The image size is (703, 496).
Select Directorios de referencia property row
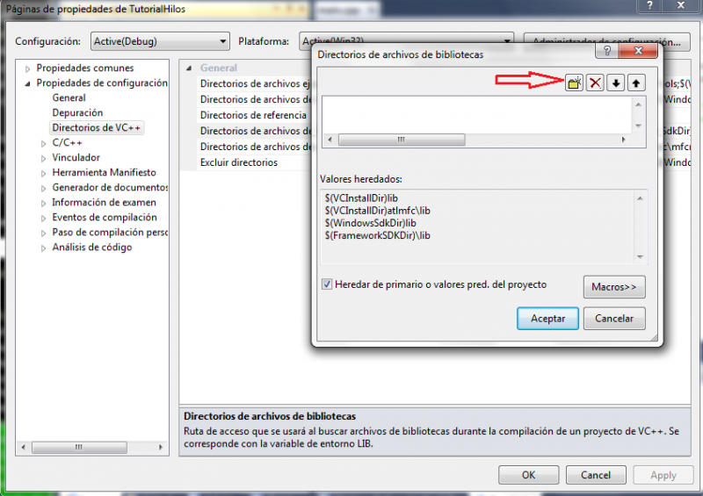point(253,115)
